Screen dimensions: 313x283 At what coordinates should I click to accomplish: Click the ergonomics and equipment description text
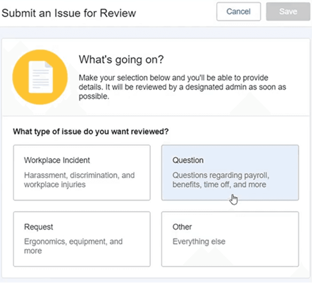click(x=73, y=246)
